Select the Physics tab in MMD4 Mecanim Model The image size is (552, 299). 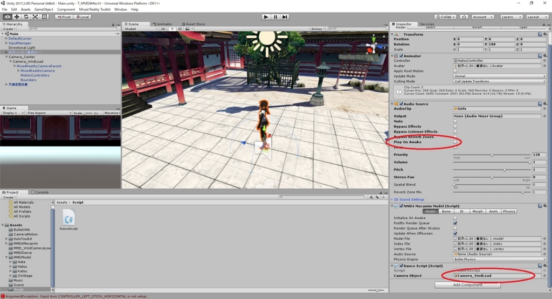[509, 211]
